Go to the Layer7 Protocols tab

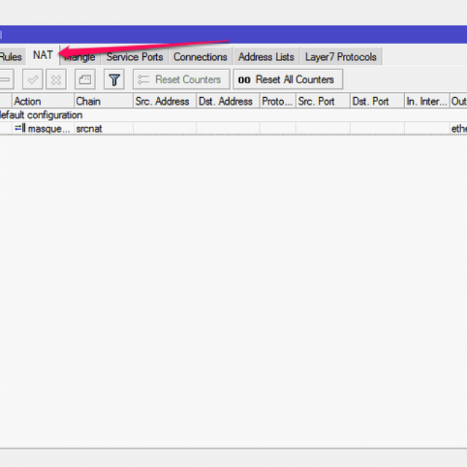(341, 57)
